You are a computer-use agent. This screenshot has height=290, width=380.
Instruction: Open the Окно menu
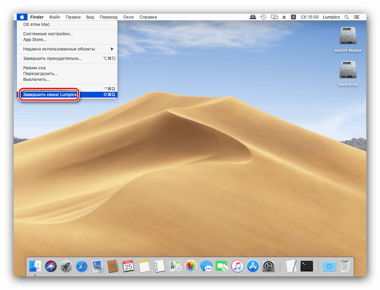click(129, 17)
